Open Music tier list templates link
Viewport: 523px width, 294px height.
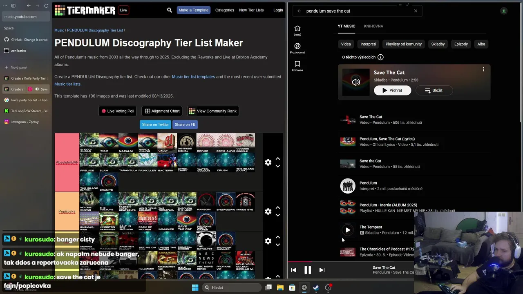pyautogui.click(x=193, y=77)
